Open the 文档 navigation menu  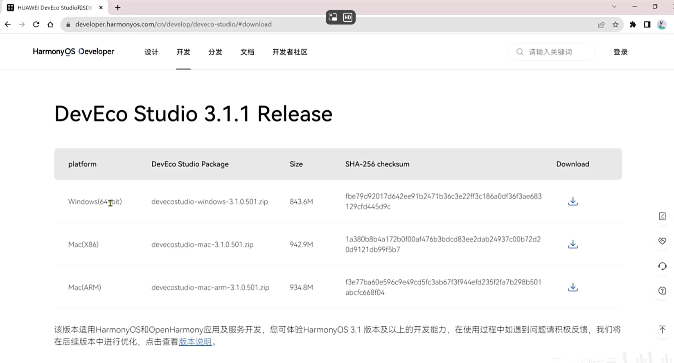pyautogui.click(x=247, y=52)
